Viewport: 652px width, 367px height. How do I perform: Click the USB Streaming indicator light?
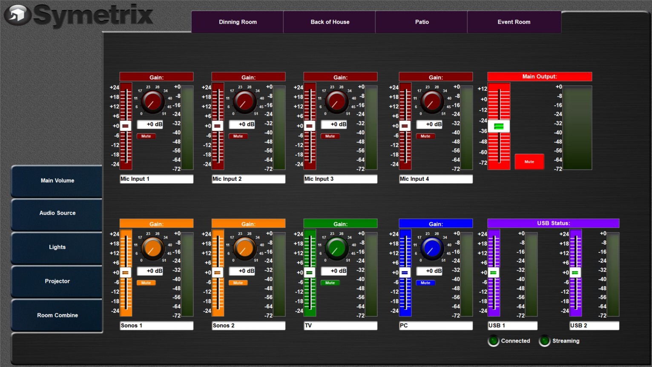tap(544, 341)
